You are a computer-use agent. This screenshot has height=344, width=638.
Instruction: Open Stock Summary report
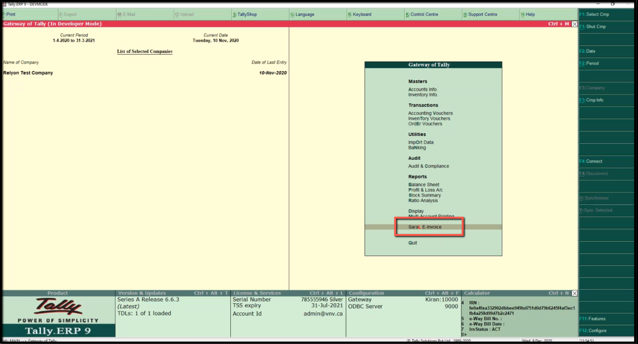click(x=424, y=195)
